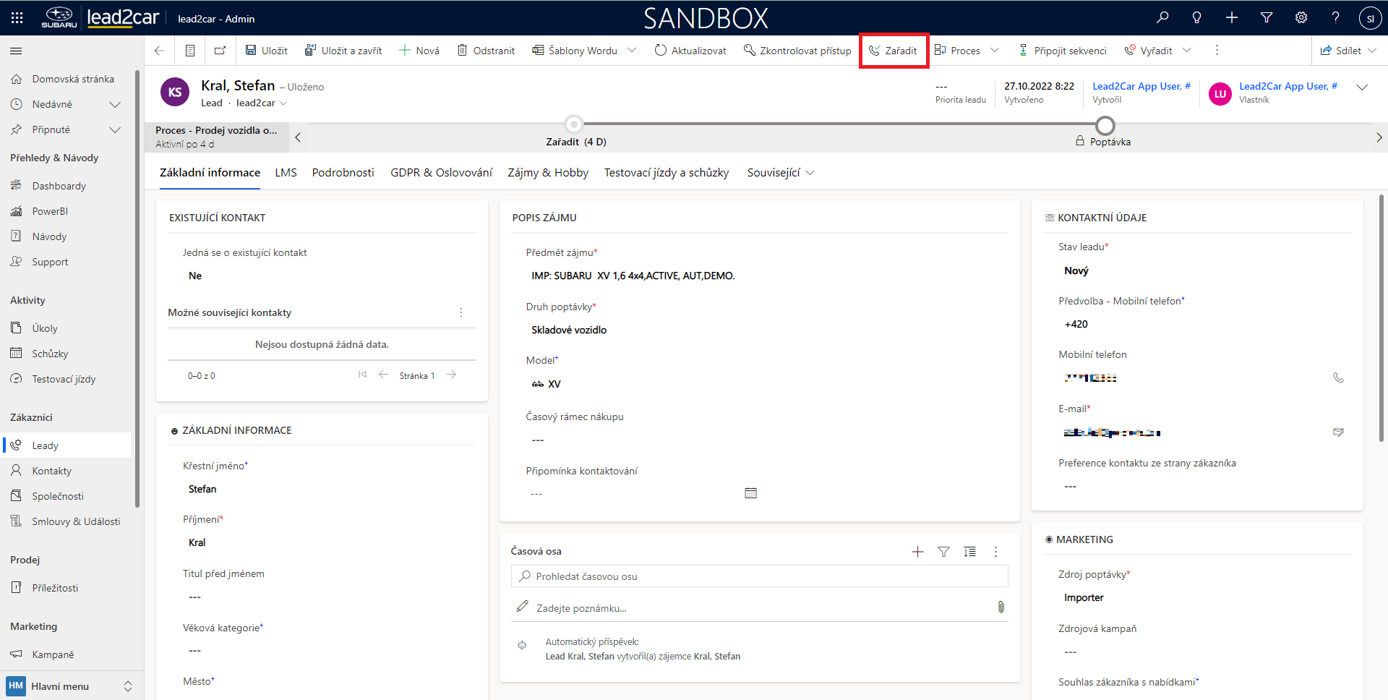
Task: Open the Související tab dropdown
Action: [780, 173]
